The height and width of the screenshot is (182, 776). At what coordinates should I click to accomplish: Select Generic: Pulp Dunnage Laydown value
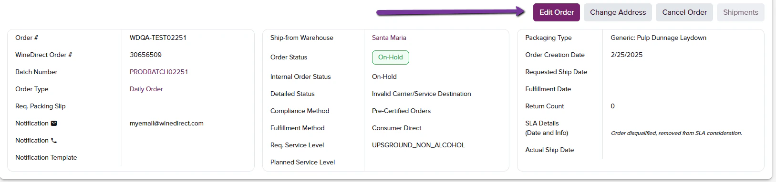pos(659,38)
